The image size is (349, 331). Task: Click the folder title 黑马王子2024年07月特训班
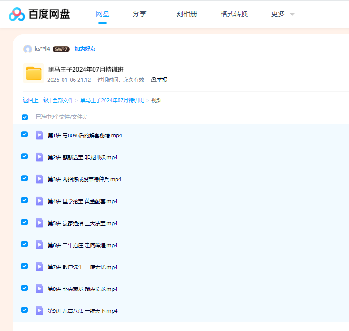pyautogui.click(x=85, y=70)
